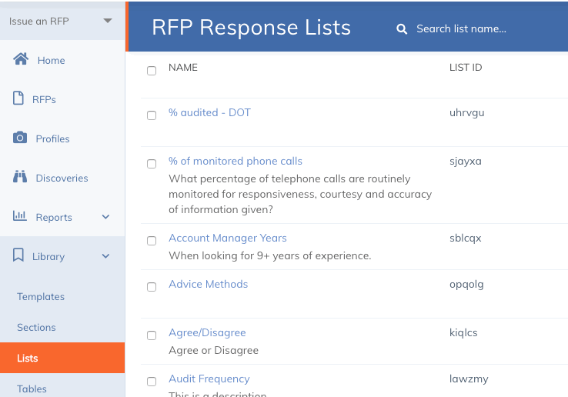
Task: Click the Home house icon
Action: tap(21, 59)
